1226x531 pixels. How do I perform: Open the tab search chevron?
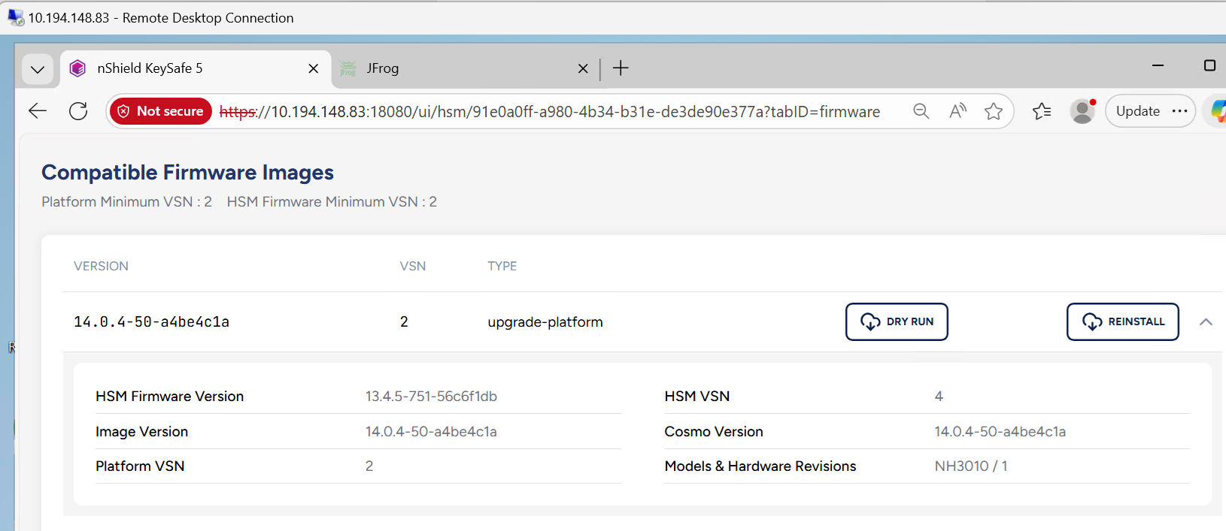[38, 68]
